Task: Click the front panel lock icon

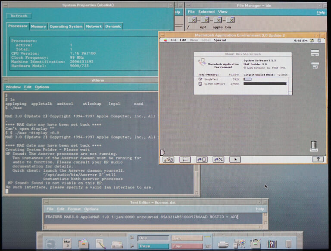Action: (x=132, y=238)
